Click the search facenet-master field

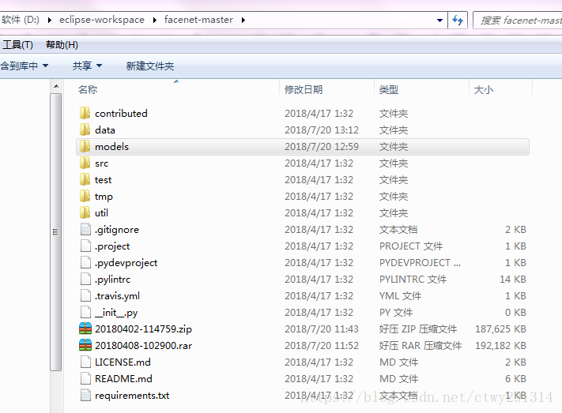[518, 21]
